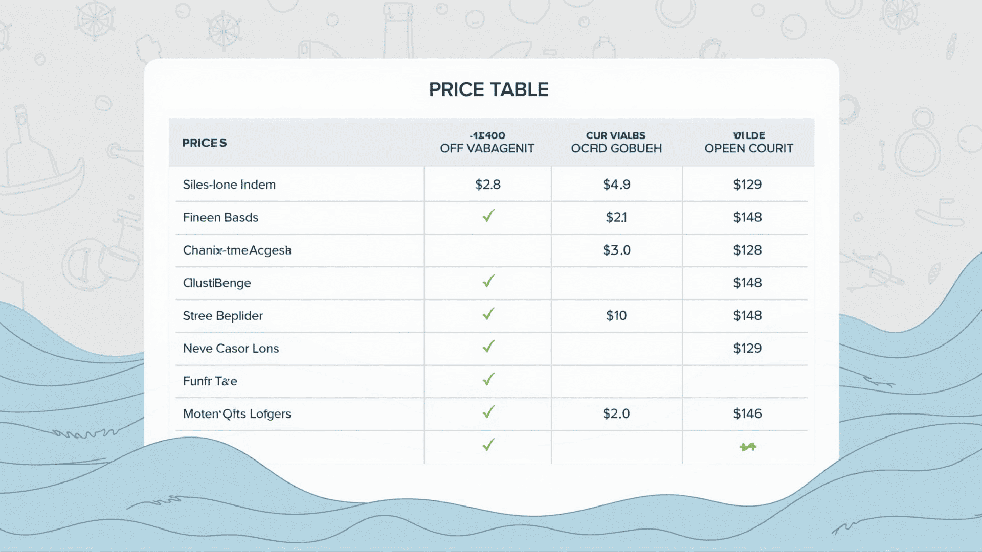The height and width of the screenshot is (552, 982).
Task: Click the Siles-lone Indem row label
Action: point(229,185)
